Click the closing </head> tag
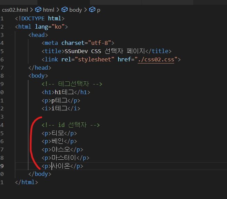 [40, 68]
